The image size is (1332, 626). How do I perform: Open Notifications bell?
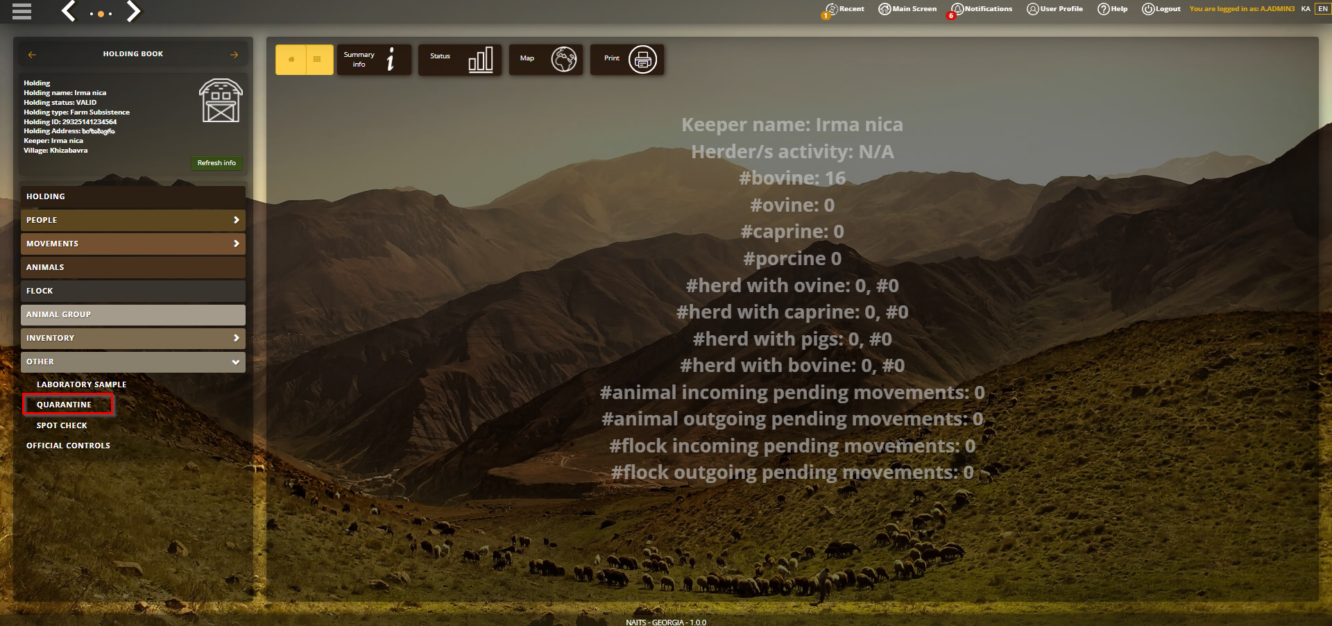[x=982, y=9]
